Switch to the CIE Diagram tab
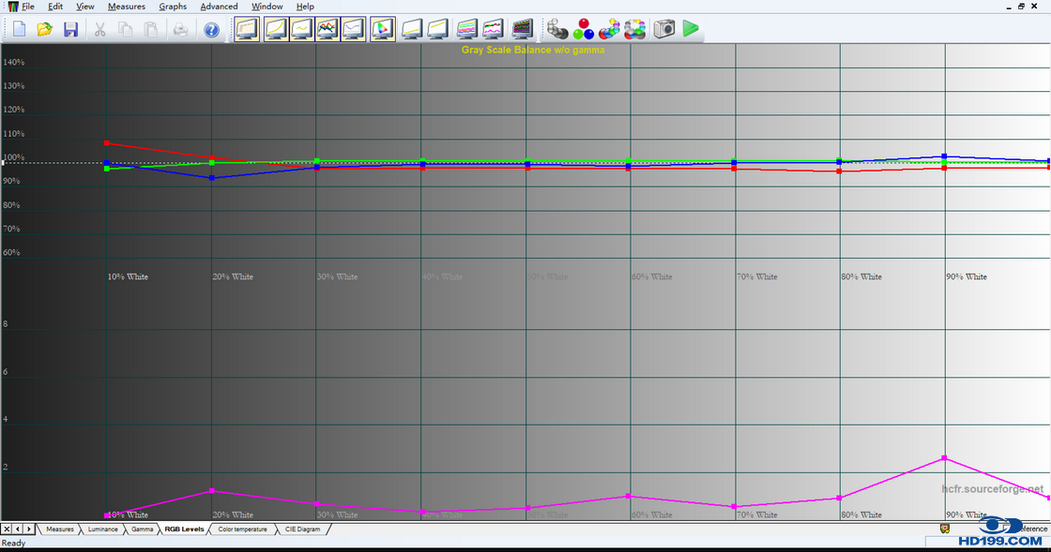 [x=303, y=530]
